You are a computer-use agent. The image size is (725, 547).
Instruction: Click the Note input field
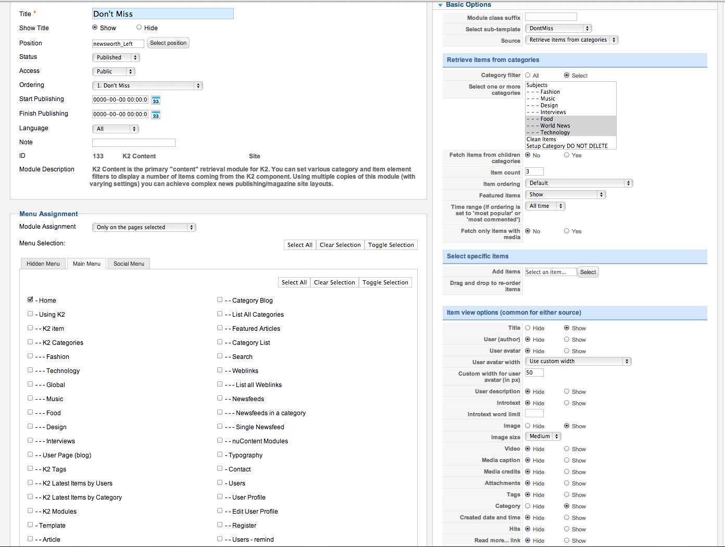point(134,142)
